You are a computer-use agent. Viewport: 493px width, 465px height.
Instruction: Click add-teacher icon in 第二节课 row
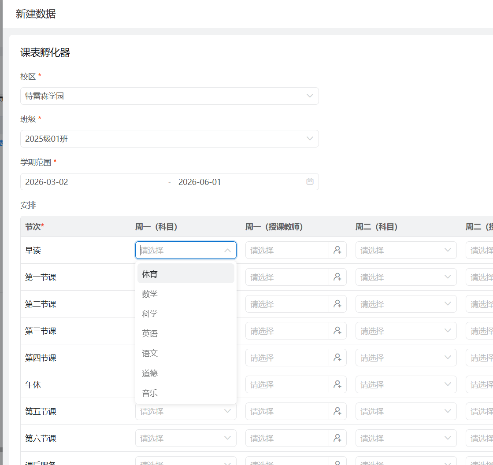pyautogui.click(x=337, y=304)
